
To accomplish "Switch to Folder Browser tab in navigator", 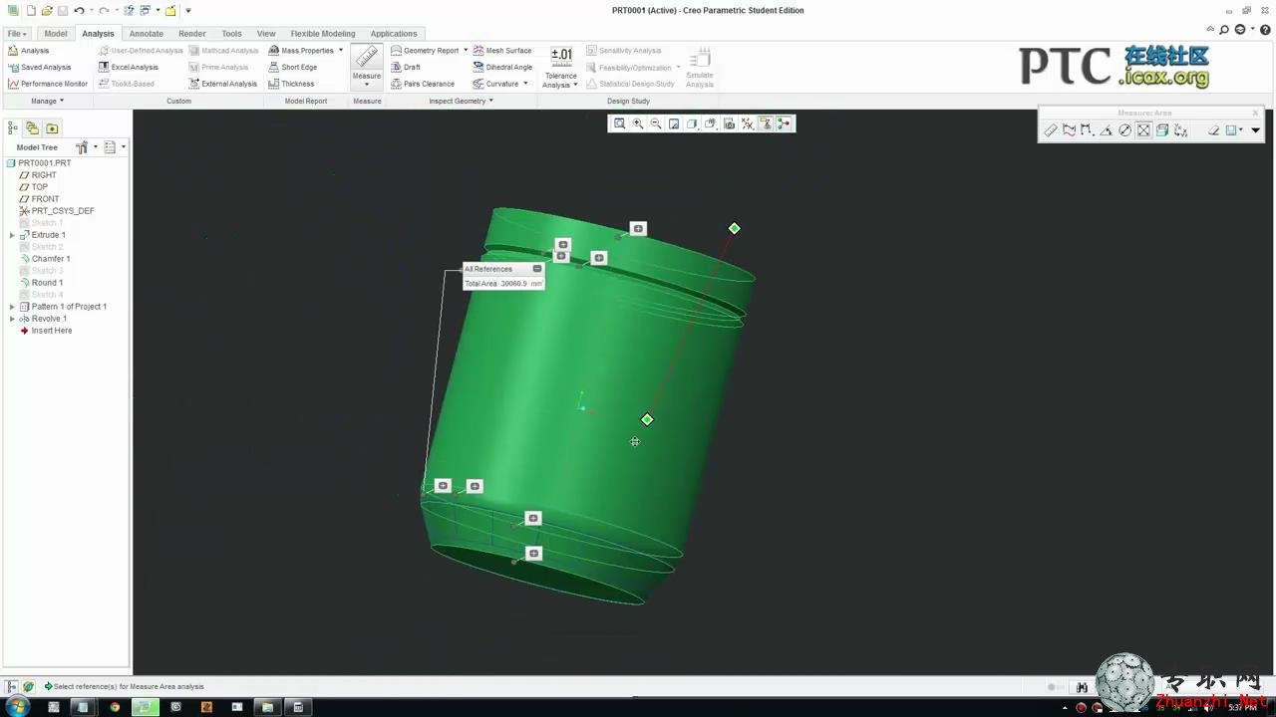I will (x=33, y=128).
